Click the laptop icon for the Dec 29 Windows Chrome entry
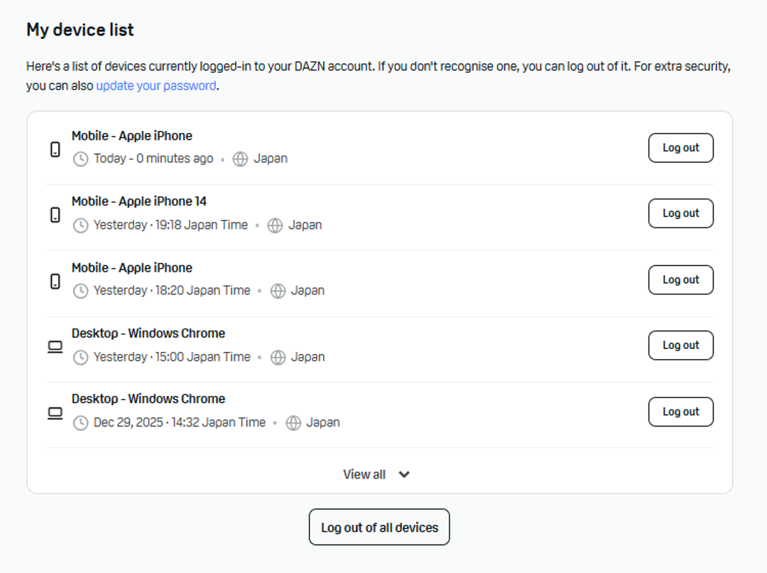This screenshot has width=767, height=573. tap(55, 412)
